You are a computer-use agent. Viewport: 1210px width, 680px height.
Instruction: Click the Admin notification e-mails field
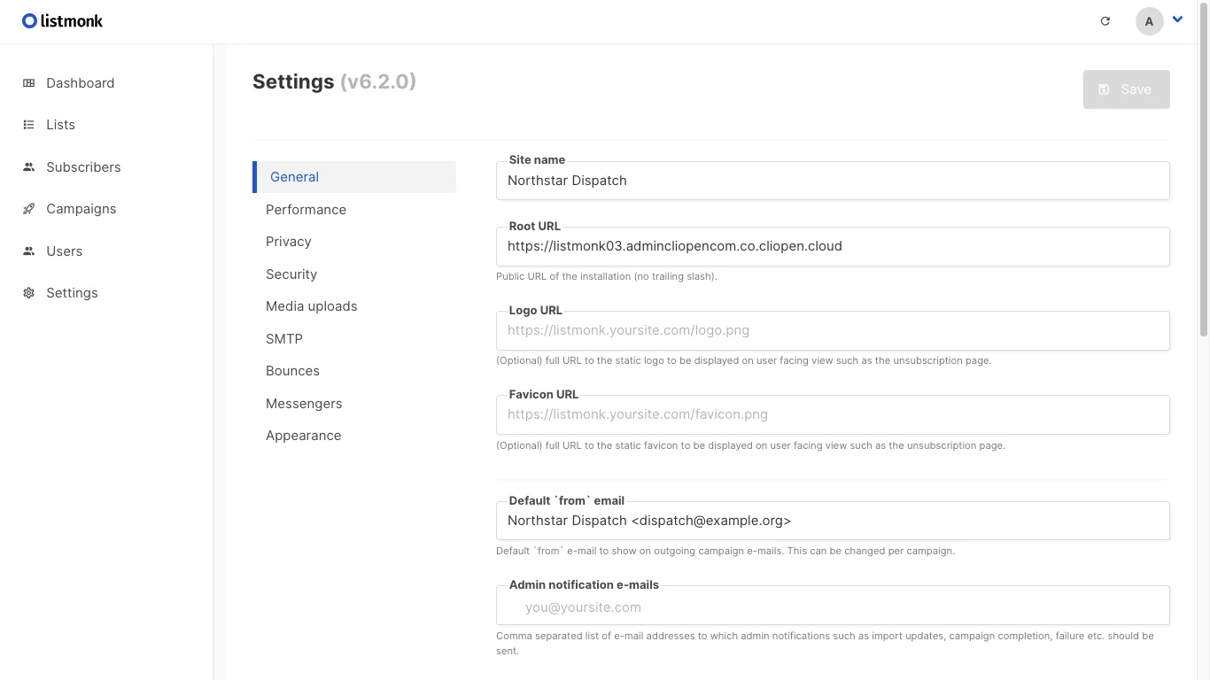point(833,607)
